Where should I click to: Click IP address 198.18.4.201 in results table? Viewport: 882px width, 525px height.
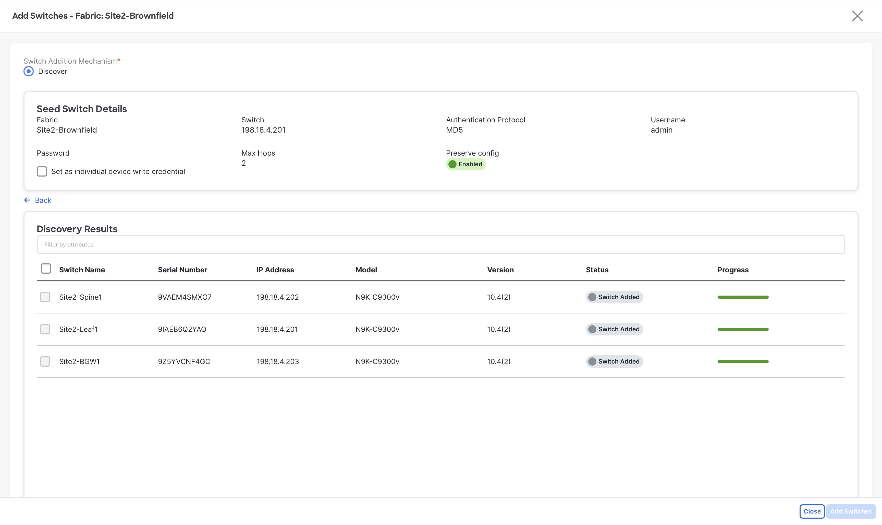(277, 329)
